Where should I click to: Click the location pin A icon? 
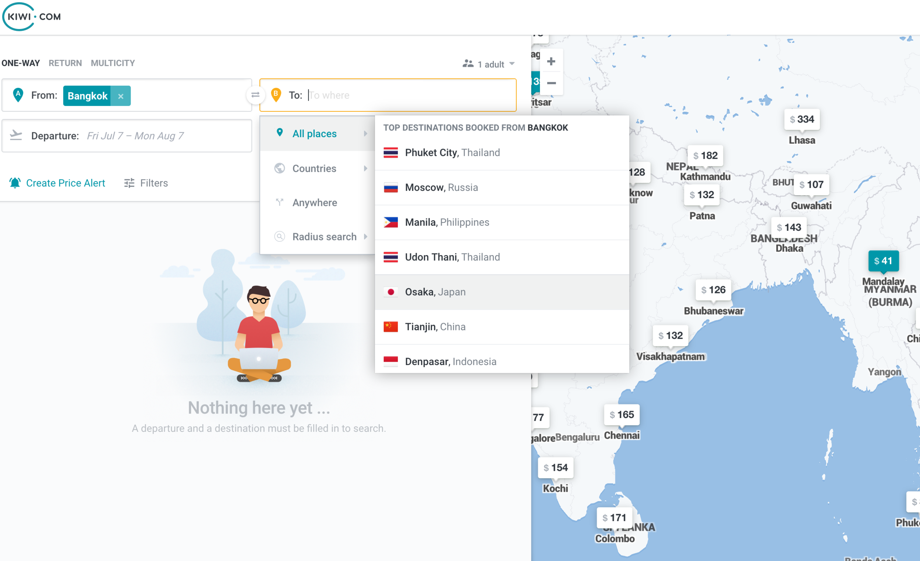coord(18,95)
